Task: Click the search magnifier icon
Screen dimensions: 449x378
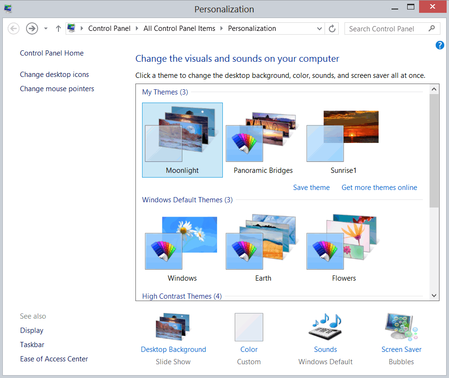Action: (x=432, y=28)
